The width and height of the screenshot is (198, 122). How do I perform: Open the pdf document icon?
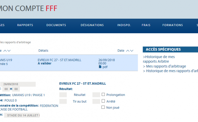point(100,67)
